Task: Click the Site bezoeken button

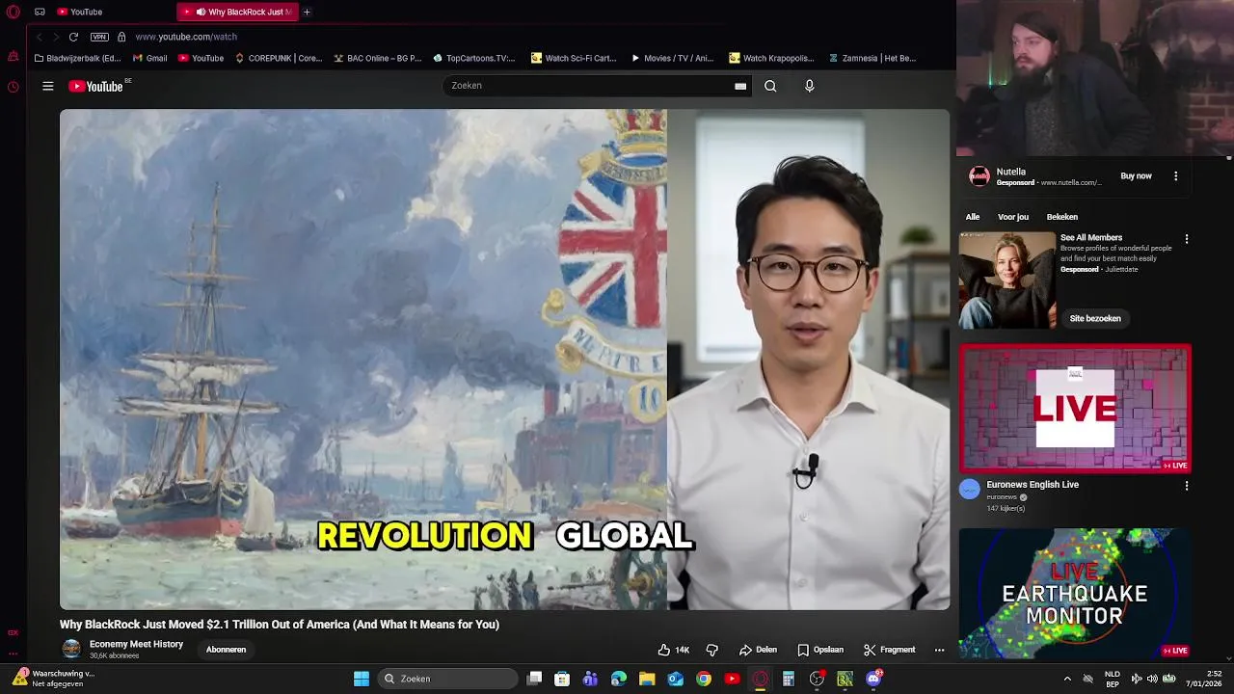Action: pos(1095,318)
